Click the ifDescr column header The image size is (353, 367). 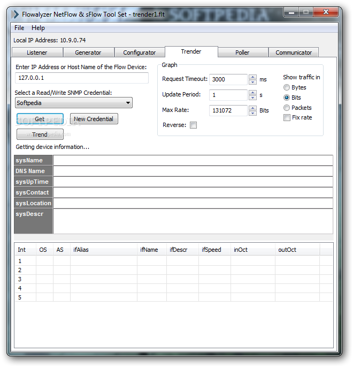point(183,250)
